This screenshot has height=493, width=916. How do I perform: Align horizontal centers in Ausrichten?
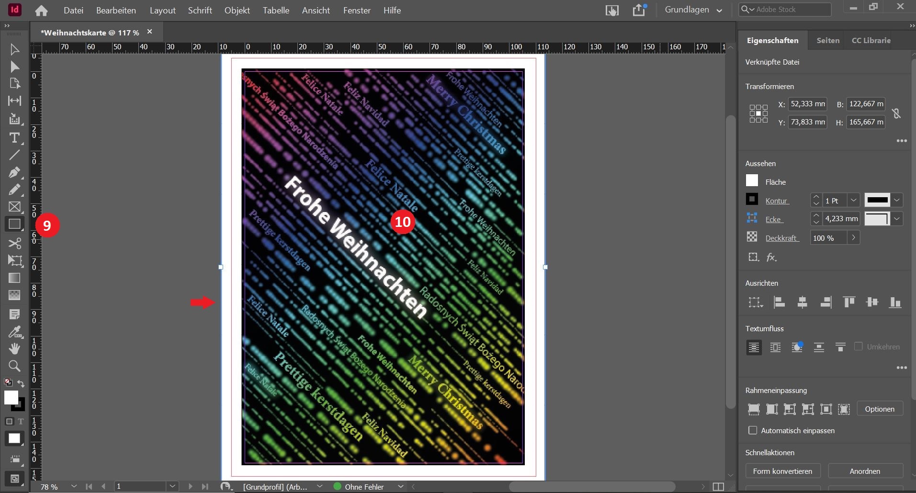(802, 302)
